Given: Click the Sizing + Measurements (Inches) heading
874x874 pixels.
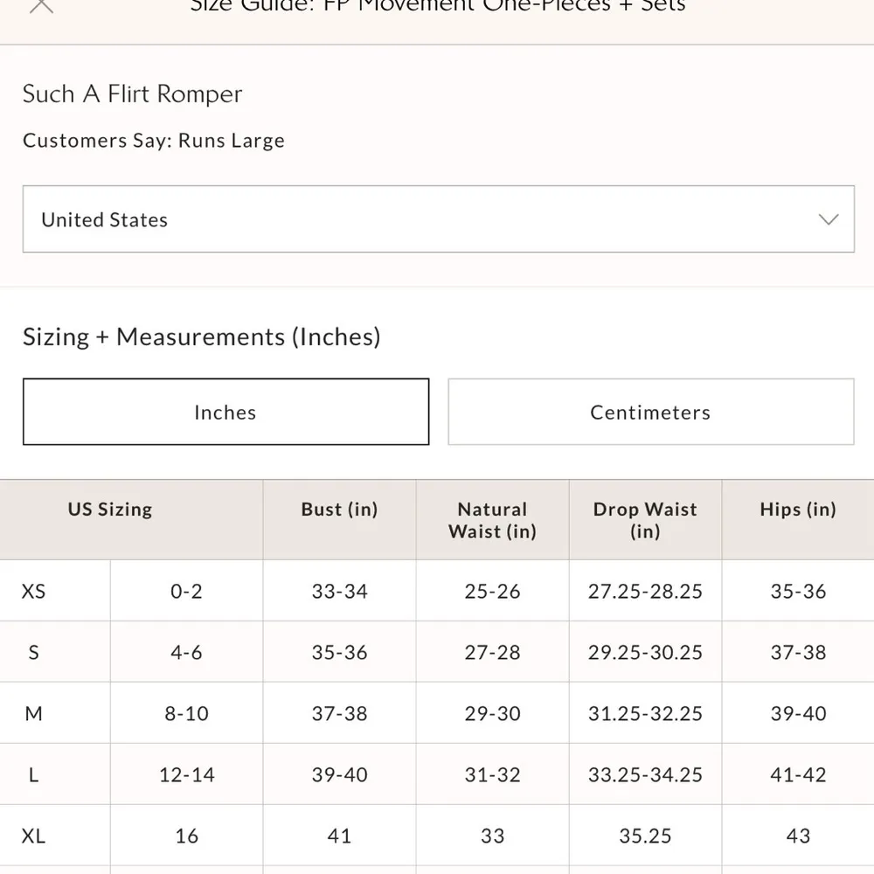Looking at the screenshot, I should click(202, 336).
